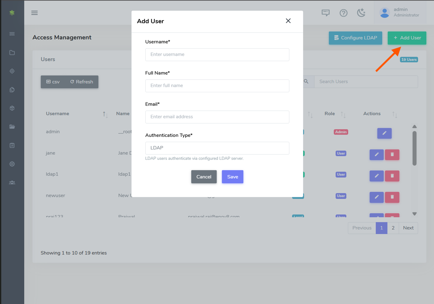Screen dimensions: 434x304
Task: Focus the Enter username field
Action: [x=217, y=54]
